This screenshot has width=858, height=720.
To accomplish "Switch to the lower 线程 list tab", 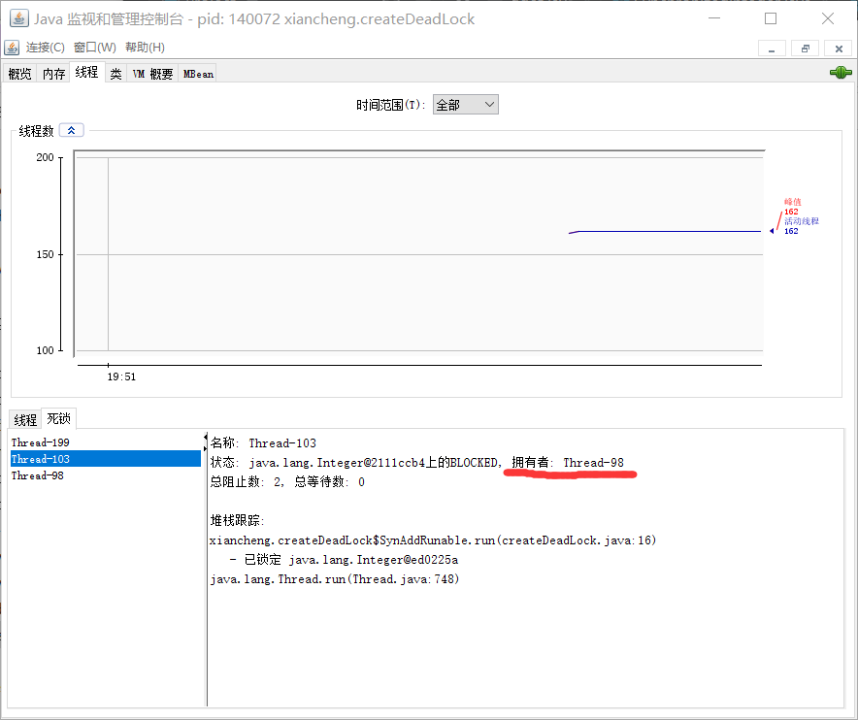I will pyautogui.click(x=25, y=419).
